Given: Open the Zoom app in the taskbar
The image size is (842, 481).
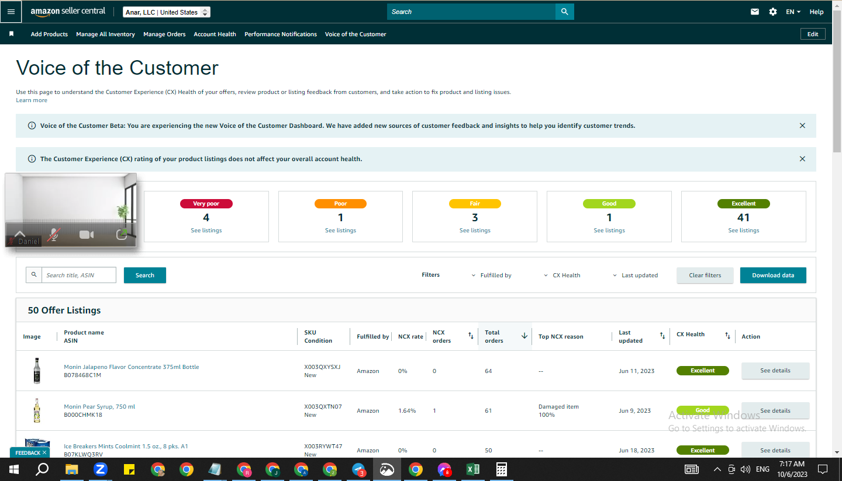Looking at the screenshot, I should coord(100,469).
